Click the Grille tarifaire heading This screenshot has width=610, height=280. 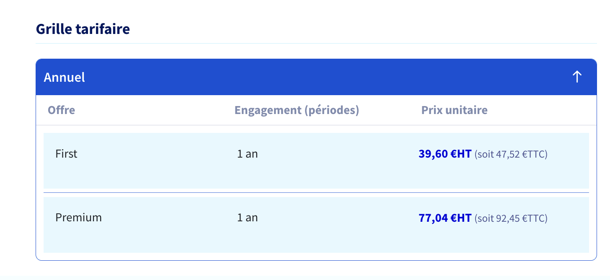tap(83, 29)
